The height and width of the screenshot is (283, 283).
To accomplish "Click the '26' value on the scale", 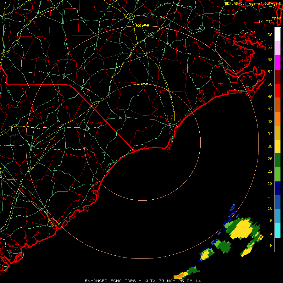I will click(270, 159).
